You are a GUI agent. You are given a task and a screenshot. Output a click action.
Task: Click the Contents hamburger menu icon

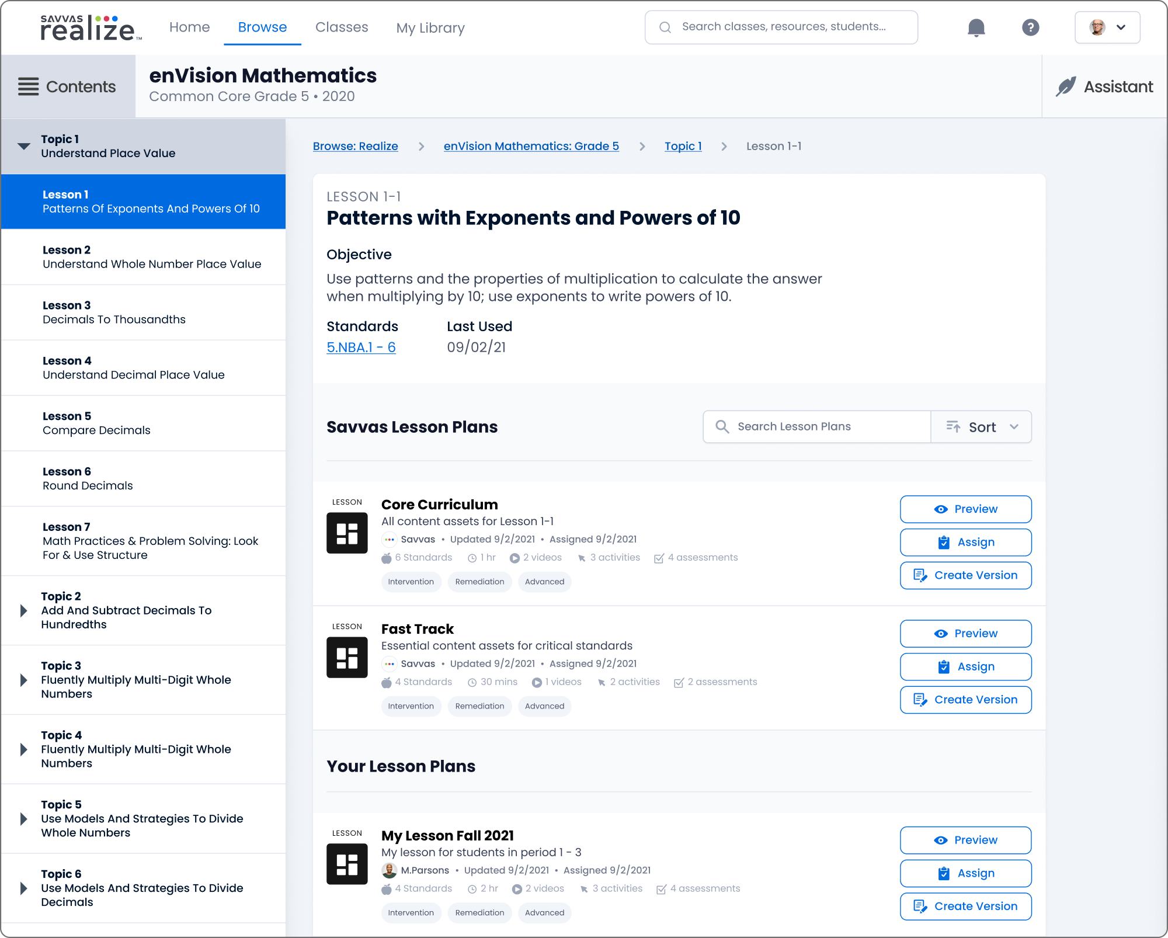pos(28,86)
